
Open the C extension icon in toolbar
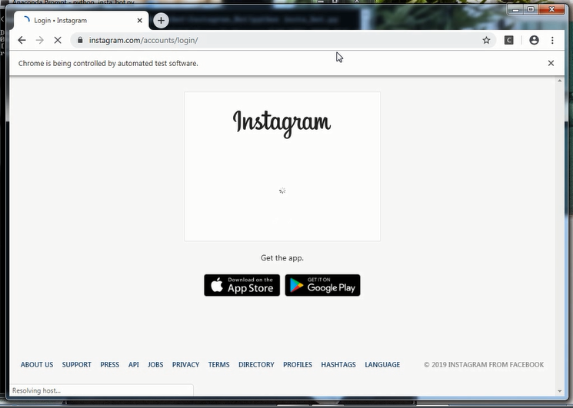[x=508, y=40]
